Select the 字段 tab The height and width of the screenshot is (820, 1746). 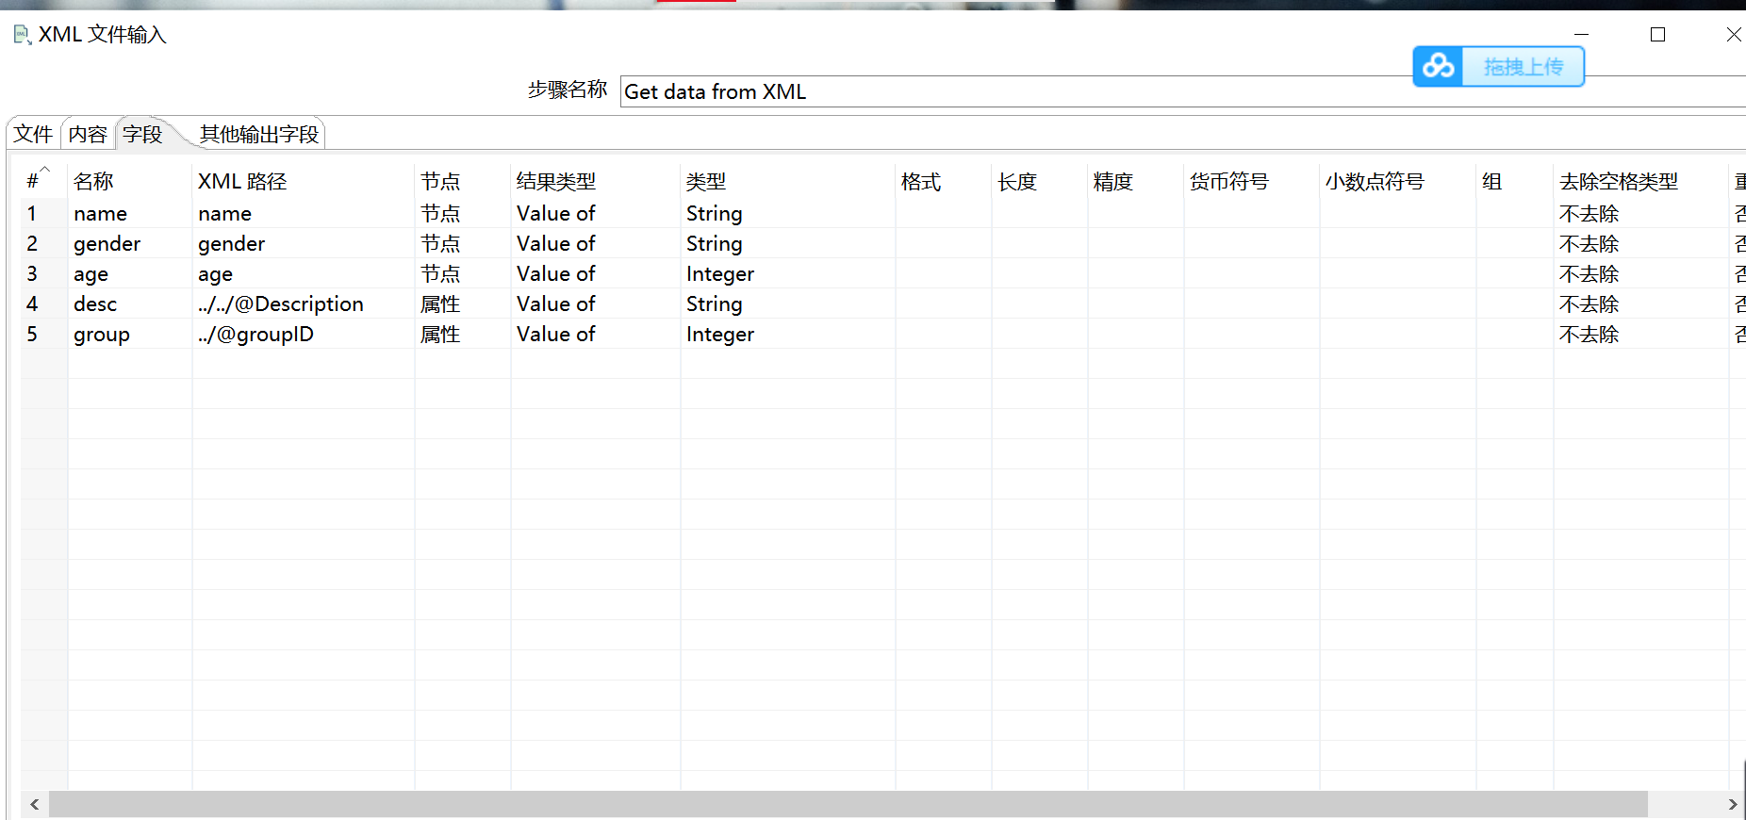tap(142, 134)
